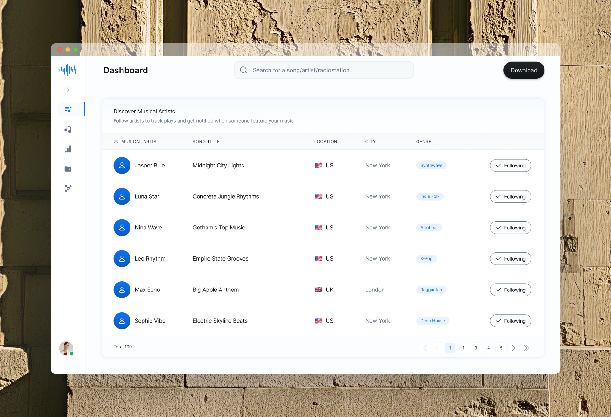
Task: Go to page 5
Action: coord(501,348)
